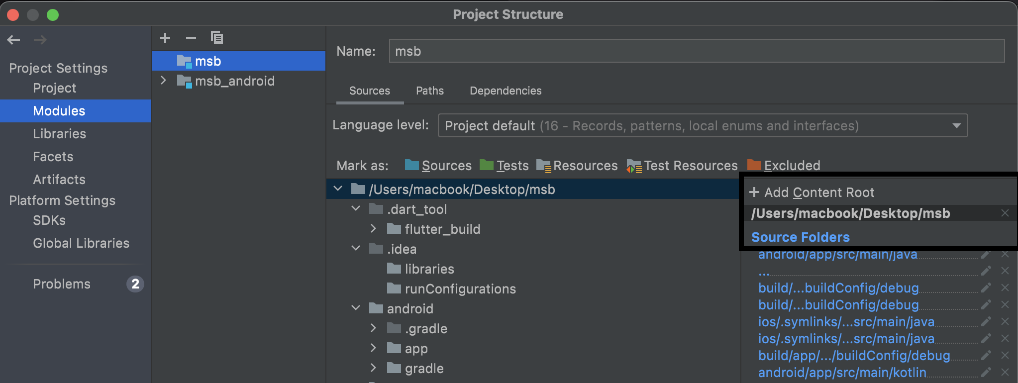Remove the /Users/macbook/Desktop/msb content root
Image resolution: width=1018 pixels, height=383 pixels.
coord(1005,213)
